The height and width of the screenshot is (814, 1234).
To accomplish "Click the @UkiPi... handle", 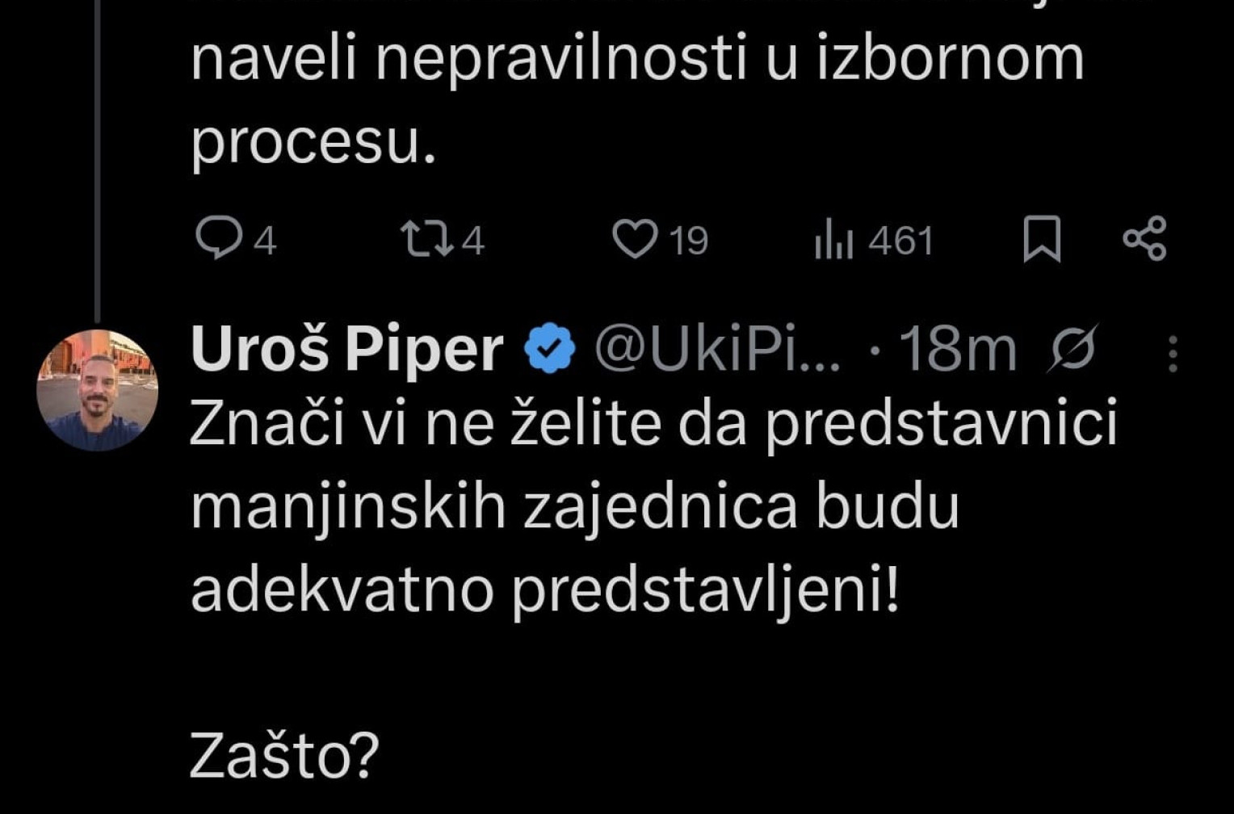I will 717,349.
